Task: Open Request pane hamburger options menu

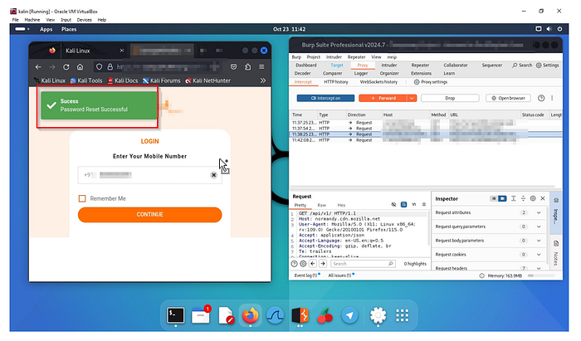Action: click(x=424, y=204)
